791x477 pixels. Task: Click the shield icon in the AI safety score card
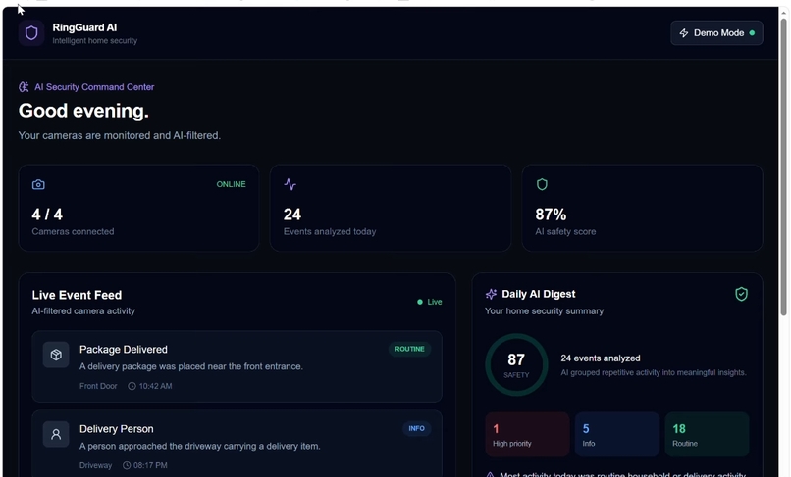(x=542, y=184)
